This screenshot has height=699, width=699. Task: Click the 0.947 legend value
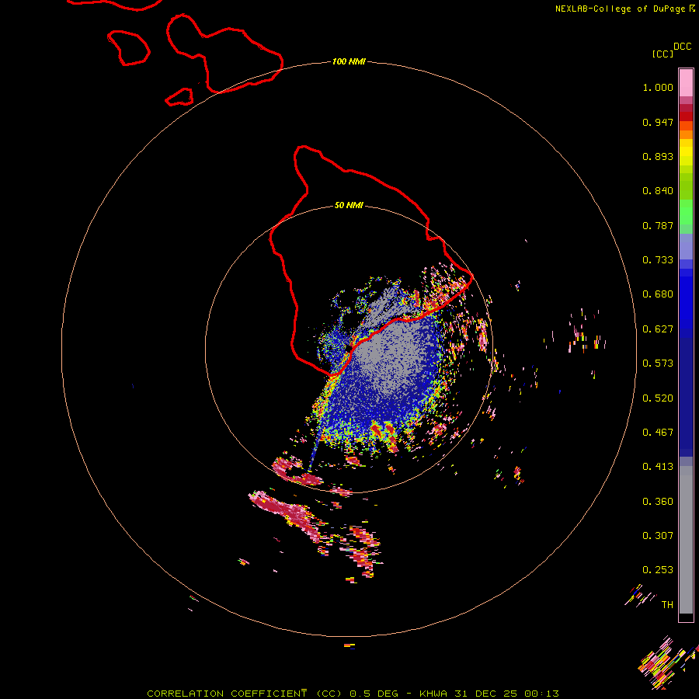coord(658,122)
